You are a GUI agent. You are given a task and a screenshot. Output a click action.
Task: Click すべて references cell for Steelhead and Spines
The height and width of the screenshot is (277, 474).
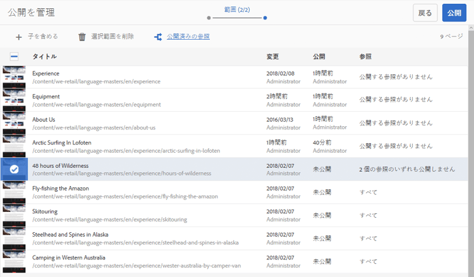[x=368, y=239]
